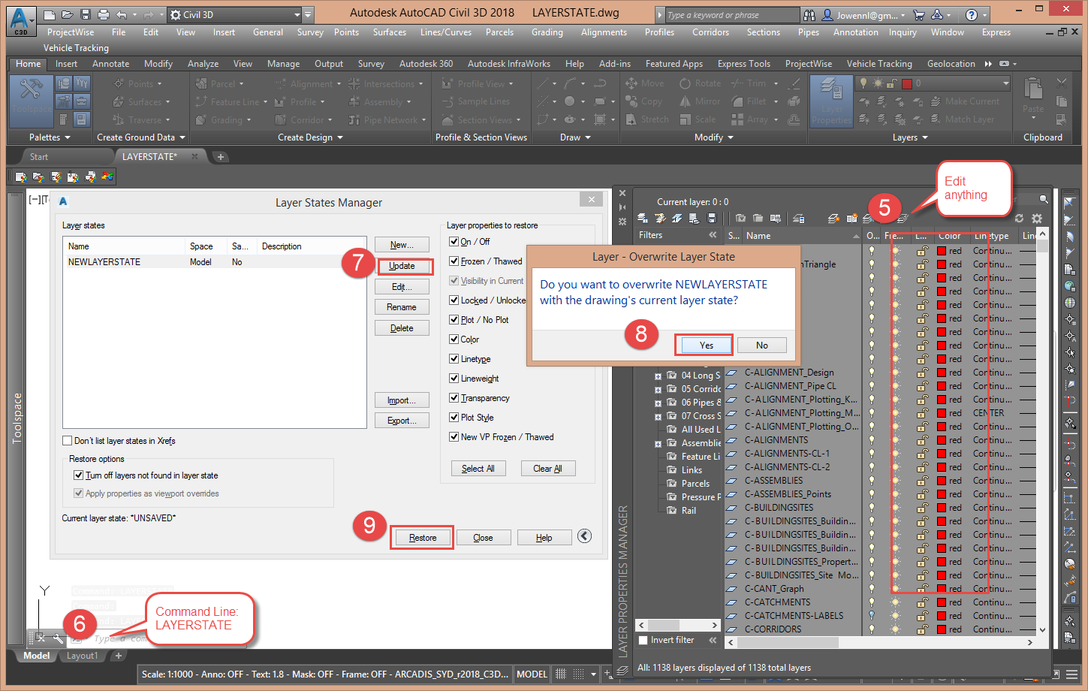Click the Sign In user icon in title bar
This screenshot has width=1088, height=691.
click(827, 15)
